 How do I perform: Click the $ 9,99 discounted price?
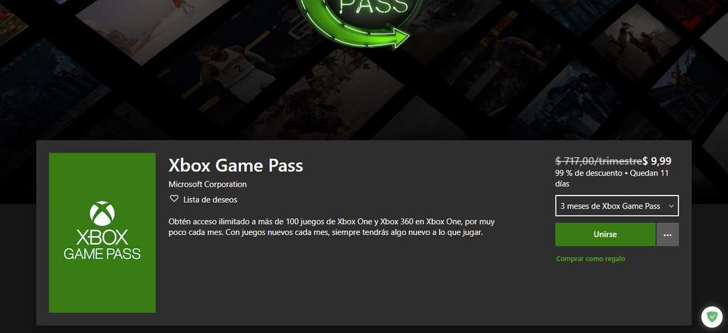657,161
